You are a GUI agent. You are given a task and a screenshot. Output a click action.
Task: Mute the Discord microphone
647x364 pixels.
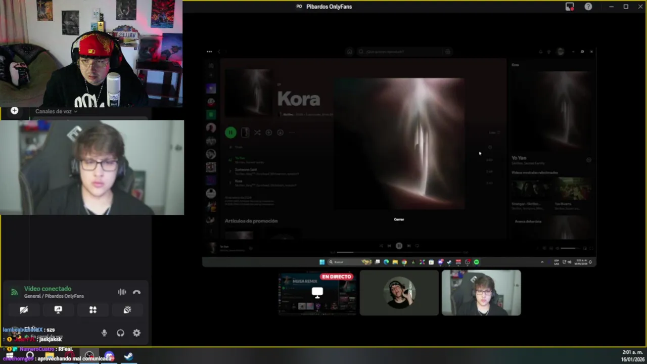[104, 333]
